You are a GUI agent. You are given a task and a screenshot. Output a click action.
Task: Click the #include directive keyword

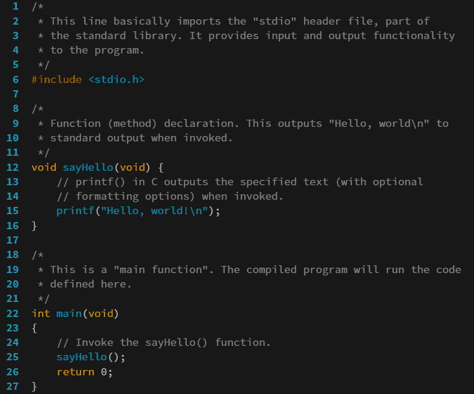pyautogui.click(x=56, y=79)
